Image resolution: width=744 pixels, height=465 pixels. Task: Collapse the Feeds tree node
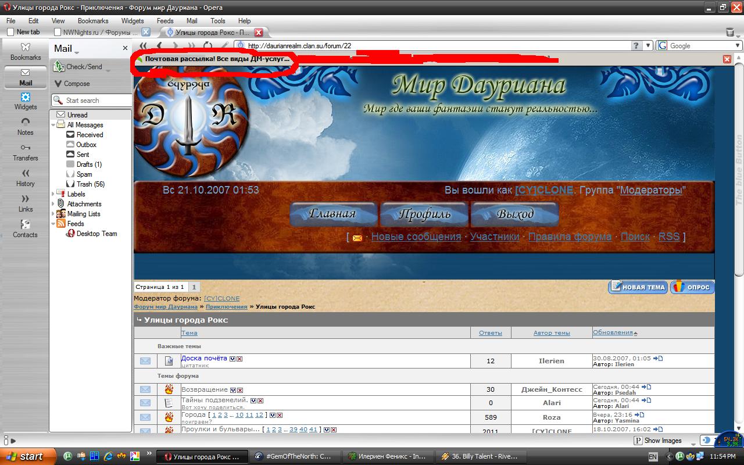coord(53,224)
